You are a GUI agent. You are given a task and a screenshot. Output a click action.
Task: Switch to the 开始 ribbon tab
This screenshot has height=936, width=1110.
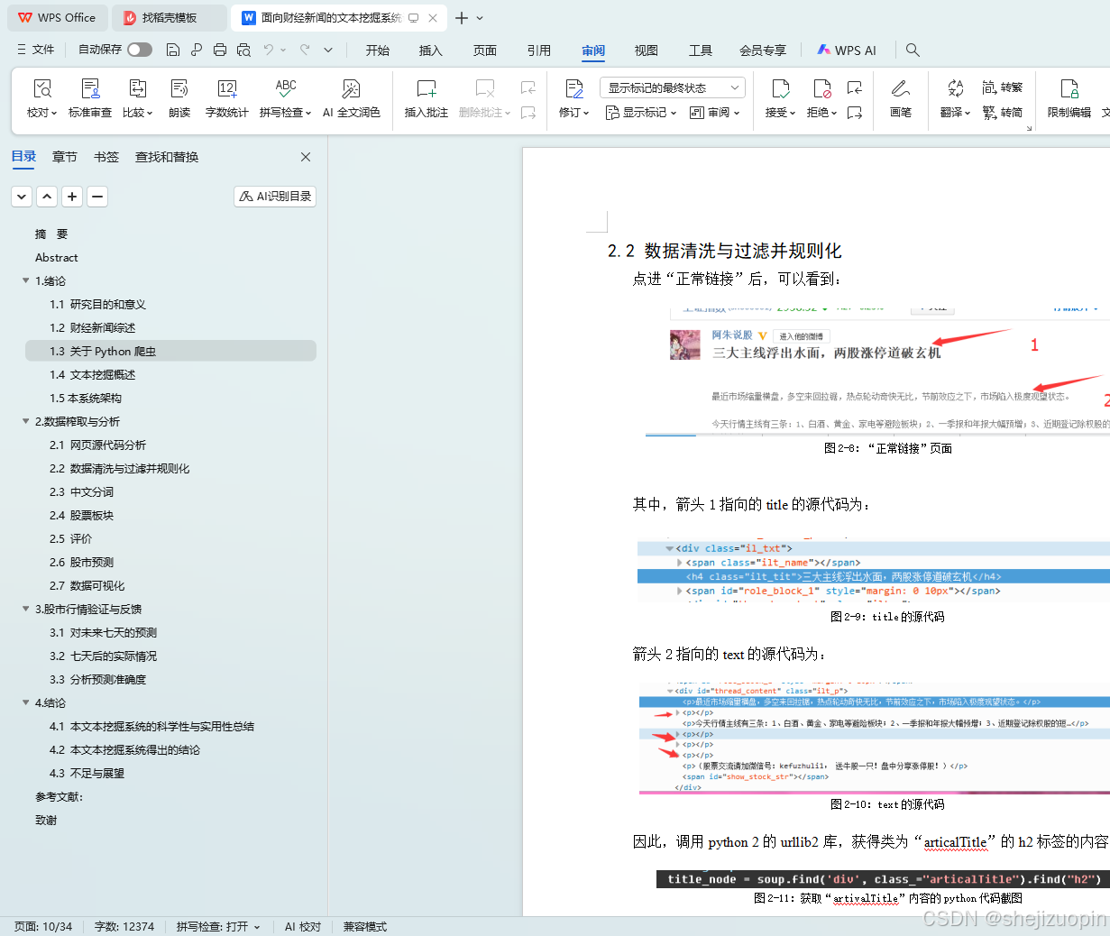[x=378, y=50]
